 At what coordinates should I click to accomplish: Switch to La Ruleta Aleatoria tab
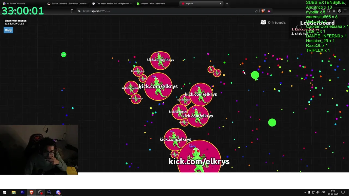click(x=22, y=4)
